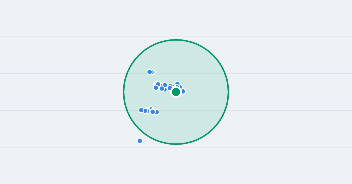
Task: Select the blue marker just left of the green center
Action: (170, 88)
